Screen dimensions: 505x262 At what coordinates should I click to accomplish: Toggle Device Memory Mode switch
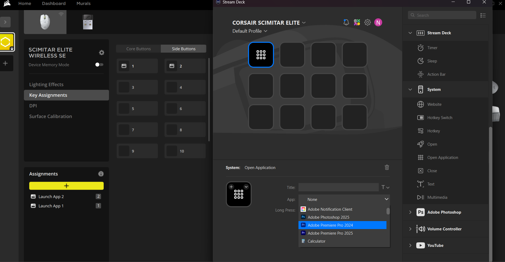[99, 65]
